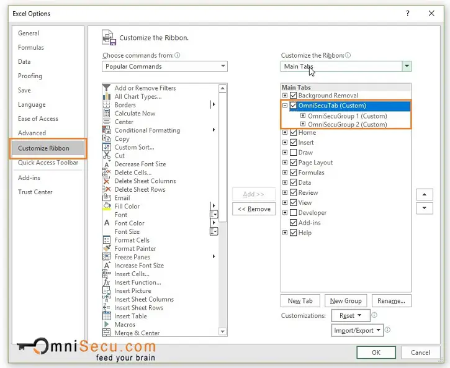This screenshot has width=450, height=368.
Task: Click the Cut scissors icon
Action: 107,156
